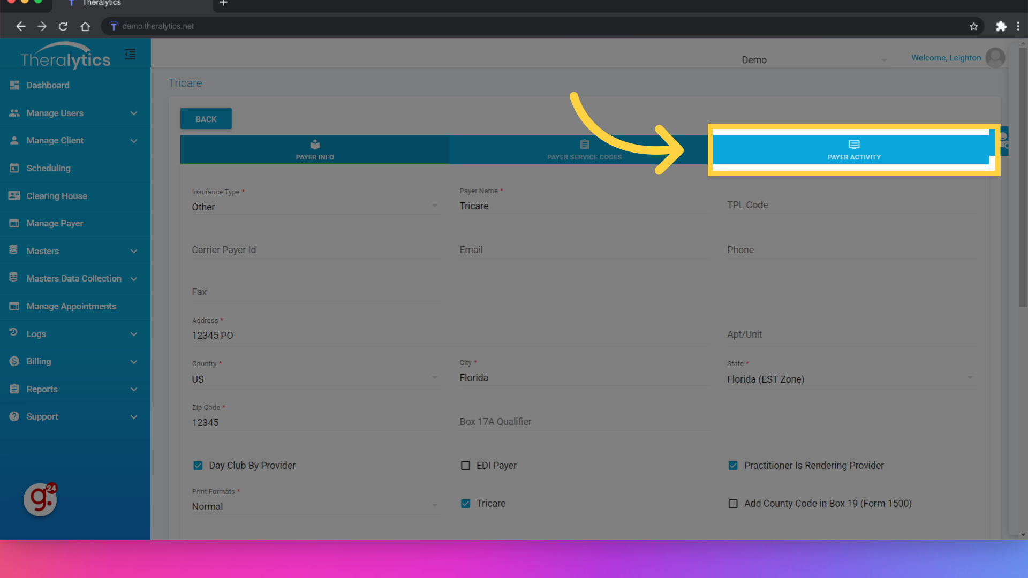Expand Masters Data Collection chevron
The image size is (1028, 578).
134,279
